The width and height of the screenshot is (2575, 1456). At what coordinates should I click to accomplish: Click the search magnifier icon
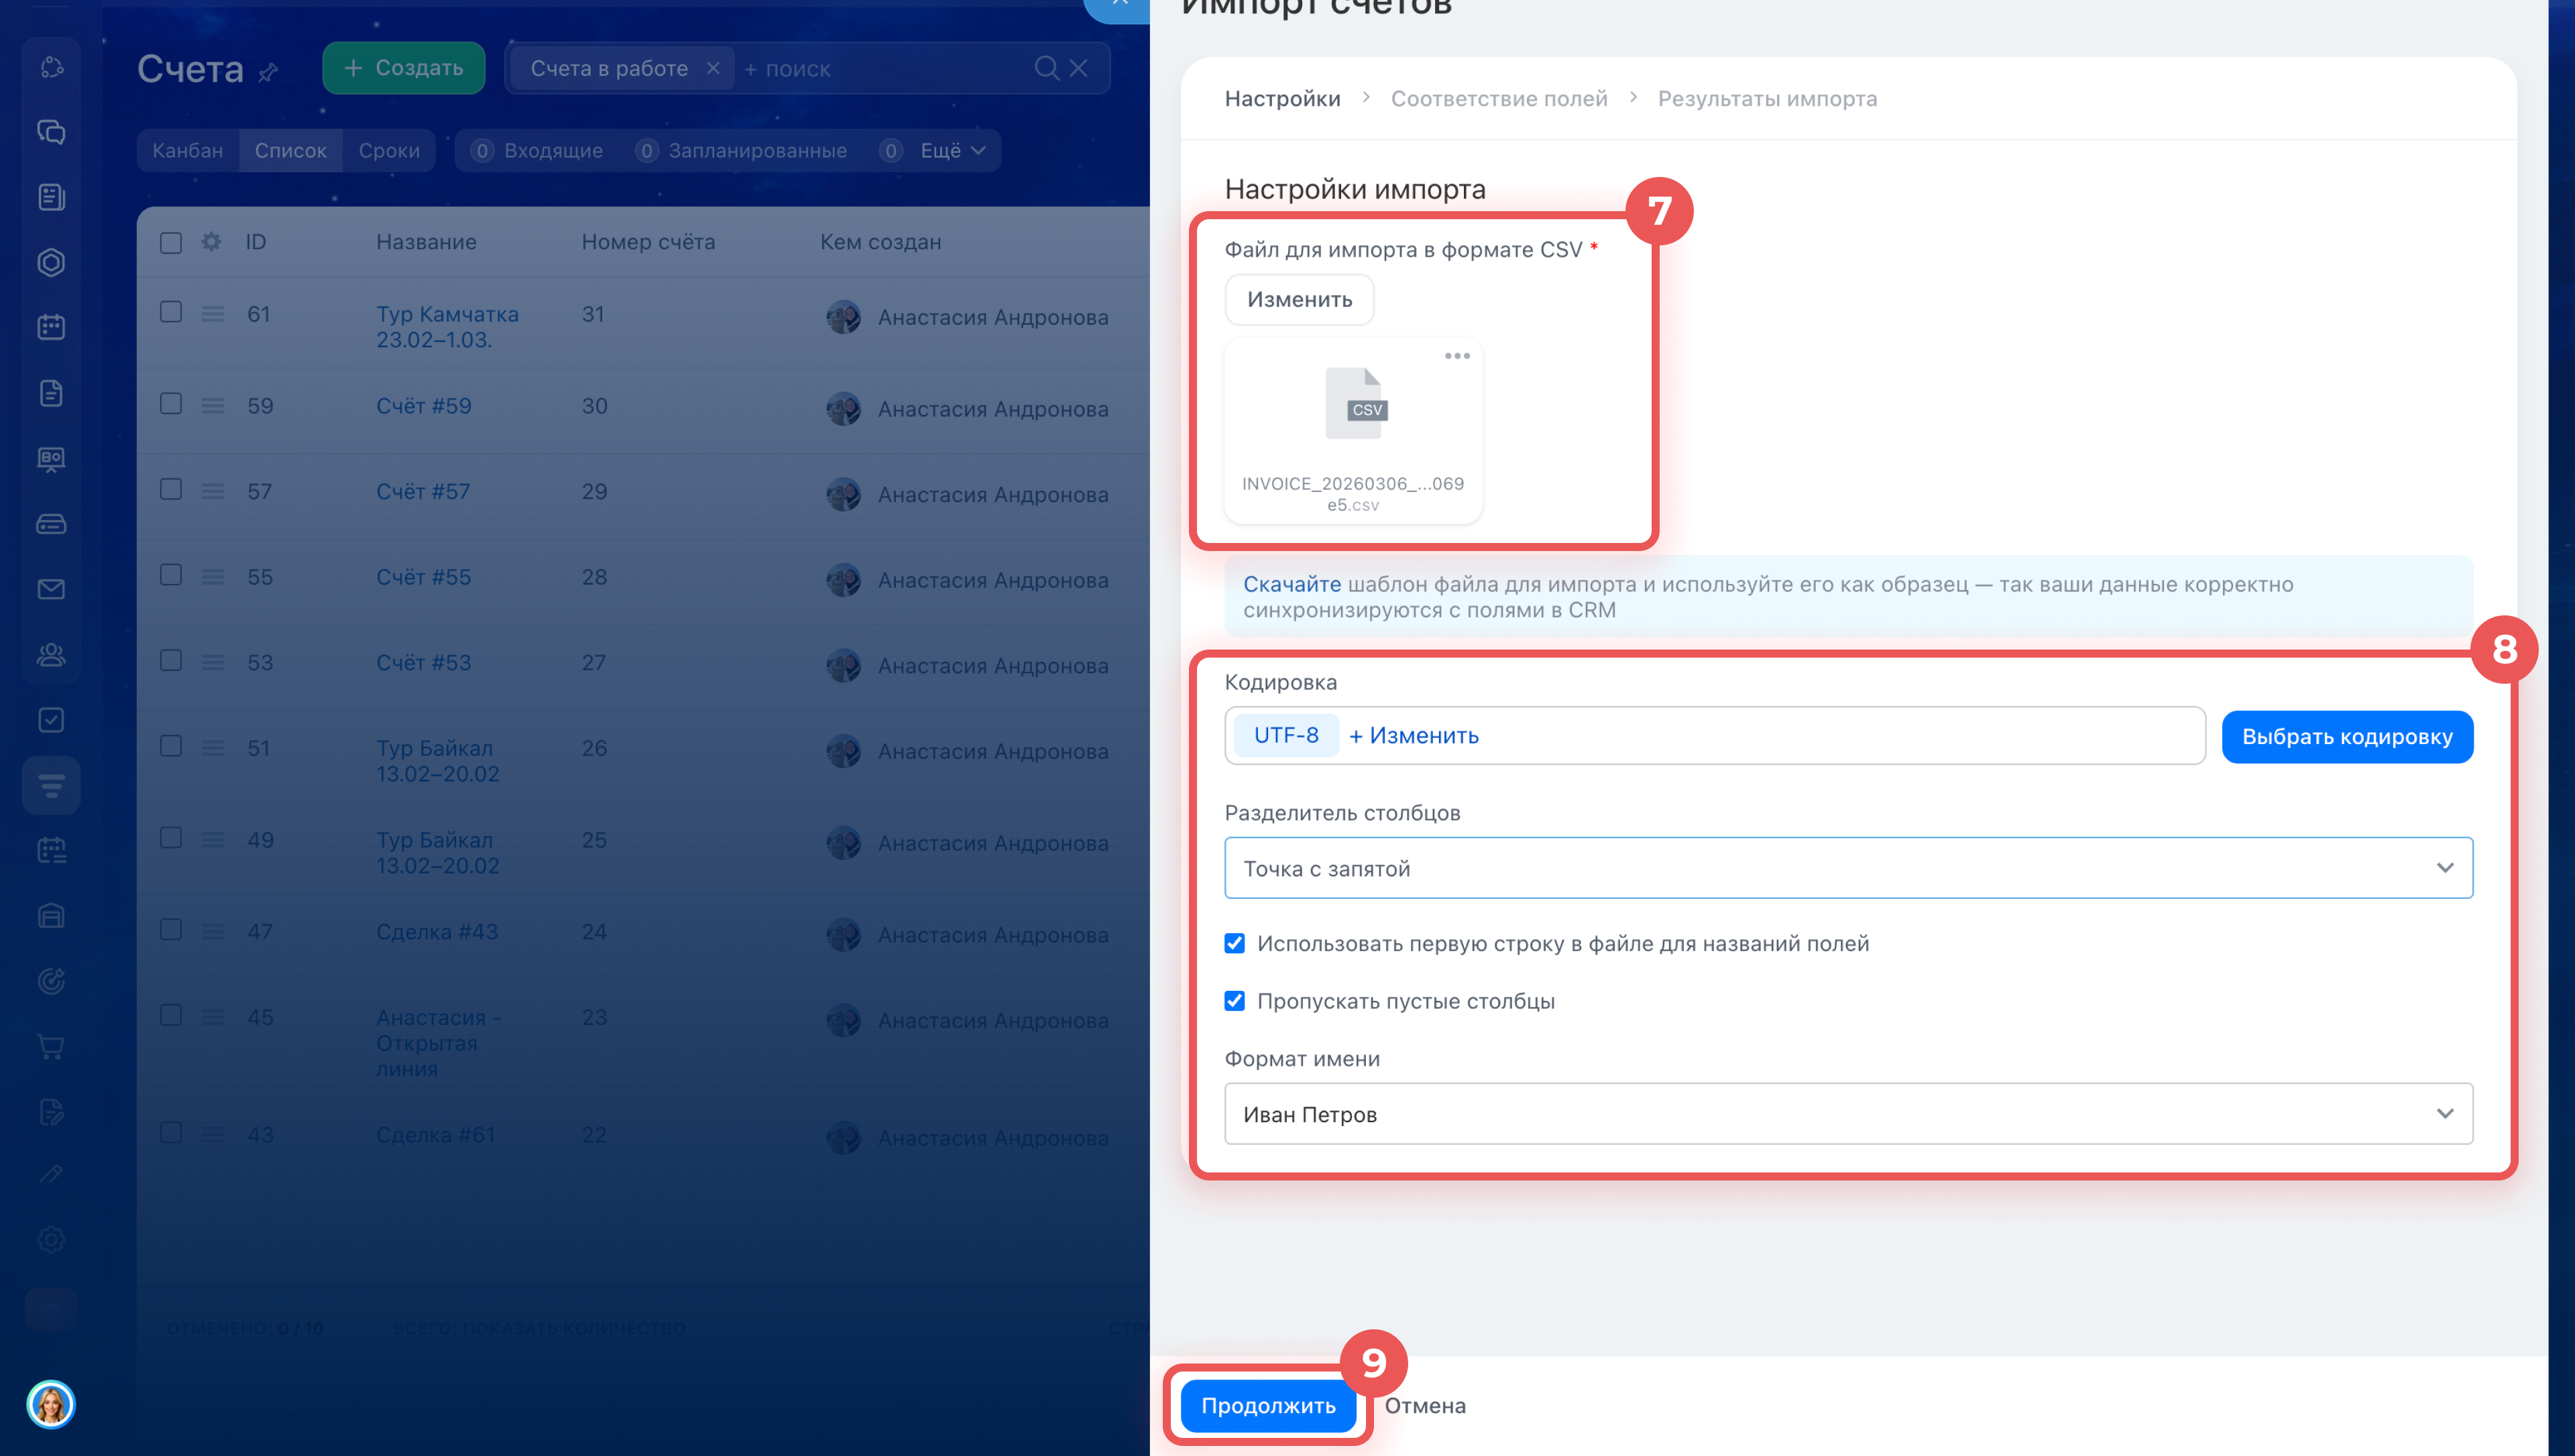coord(1046,68)
